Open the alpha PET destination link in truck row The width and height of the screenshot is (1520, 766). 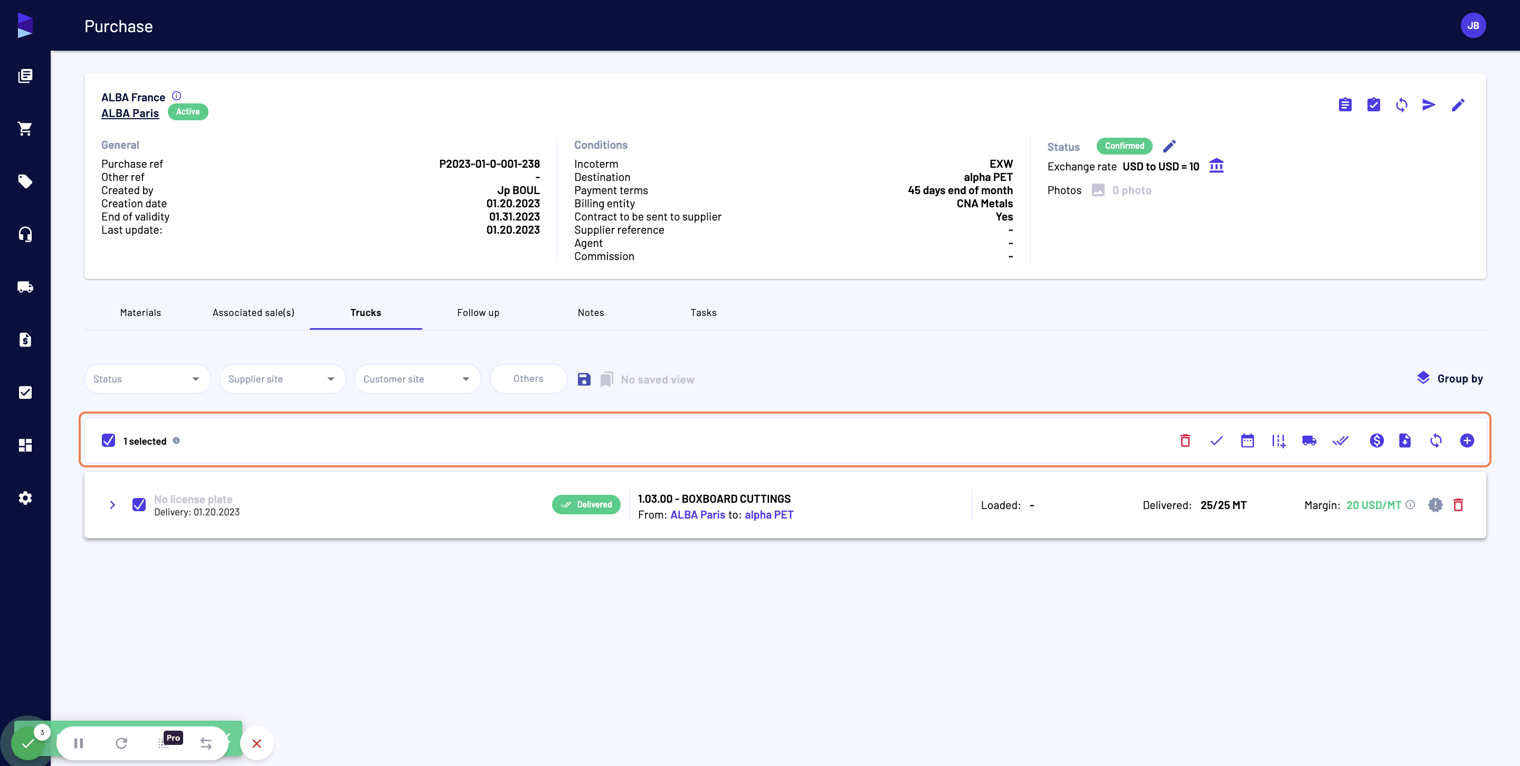[x=769, y=515]
